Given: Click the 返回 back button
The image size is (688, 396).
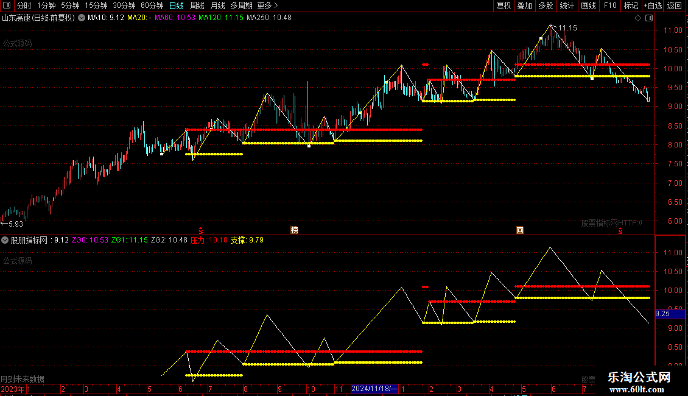Looking at the screenshot, I should tap(675, 5).
